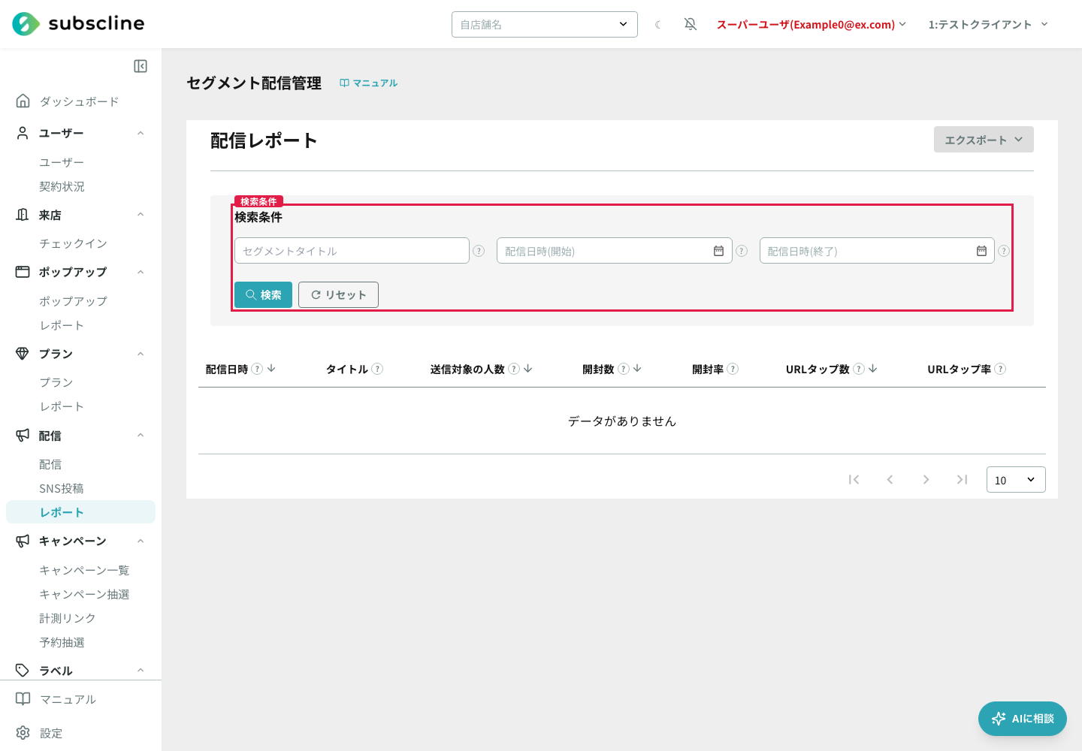Sort by URLタップ数 arrow

(873, 369)
